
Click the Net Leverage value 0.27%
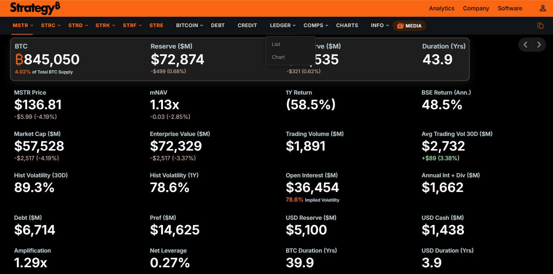(170, 263)
